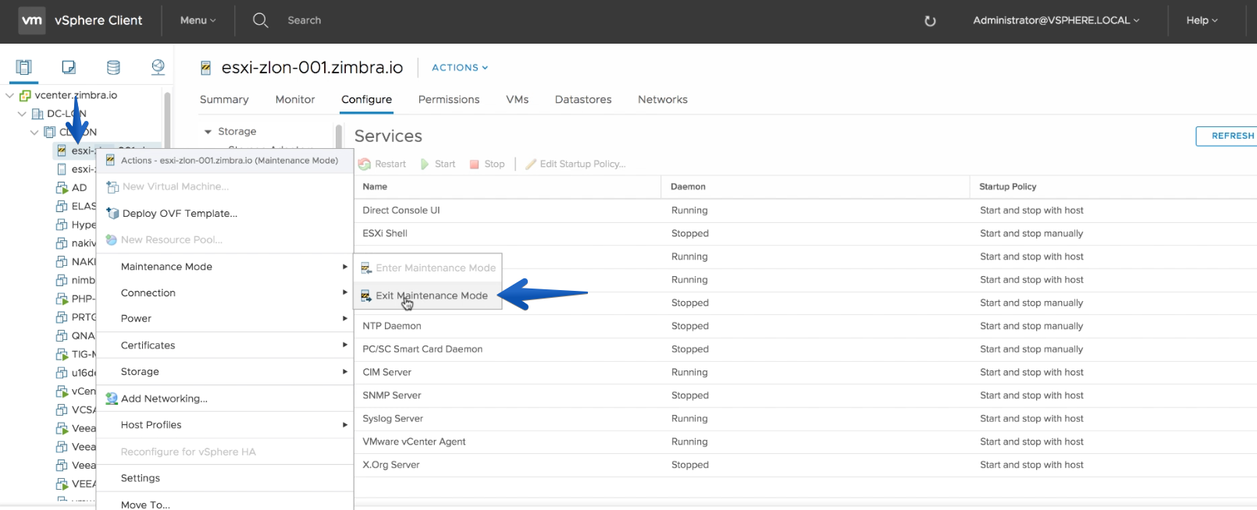Click the host icon beside esxi-zlon-001.zimbra.io title
1257x510 pixels.
pyautogui.click(x=206, y=68)
